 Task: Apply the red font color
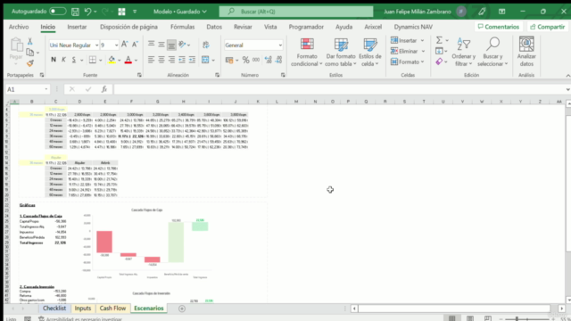(x=128, y=60)
